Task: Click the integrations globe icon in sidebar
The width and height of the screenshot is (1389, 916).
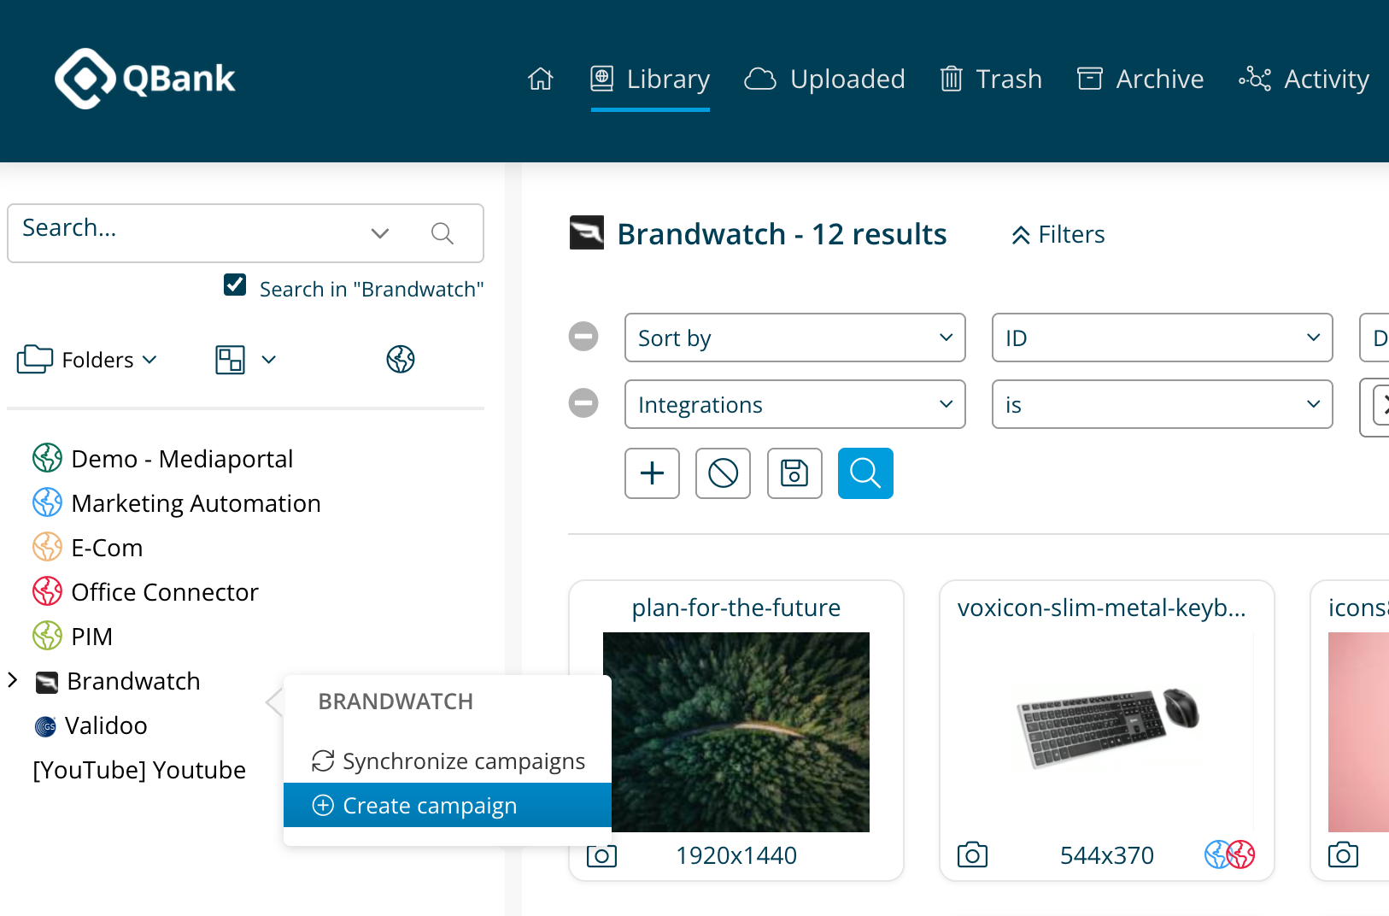Action: (x=401, y=360)
